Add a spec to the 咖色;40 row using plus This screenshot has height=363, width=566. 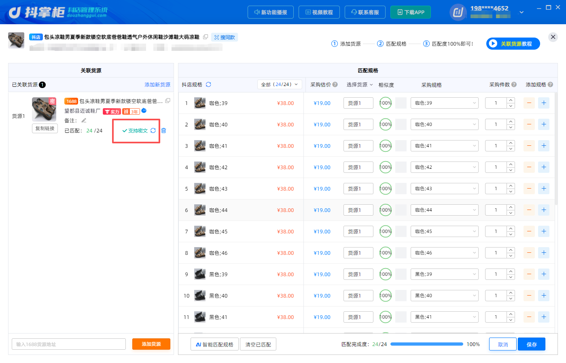tap(544, 124)
